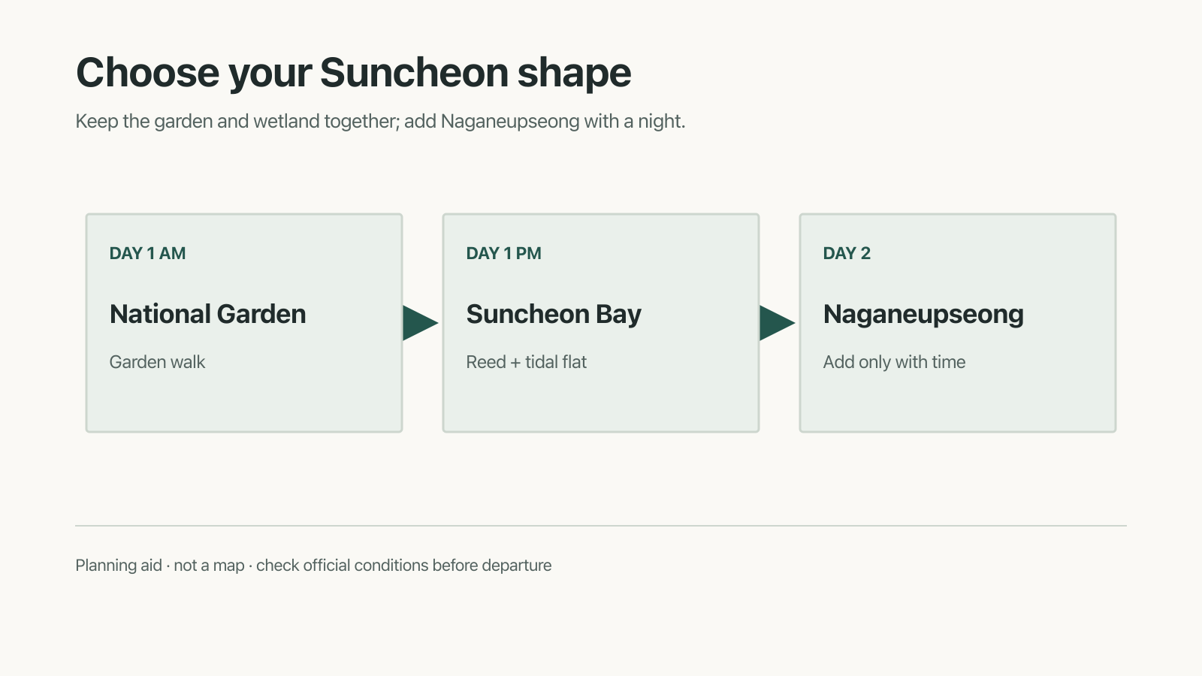Screen dimensions: 1202x676
Task: Click the empty lower area of Naganeupseong card
Action: [x=958, y=403]
